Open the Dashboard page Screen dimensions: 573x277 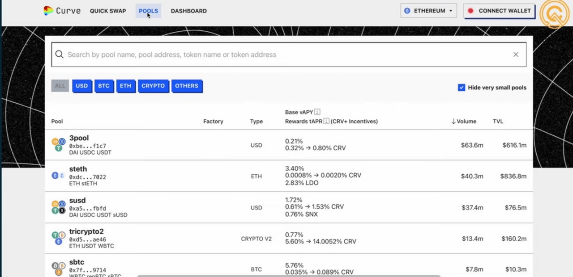tap(188, 11)
